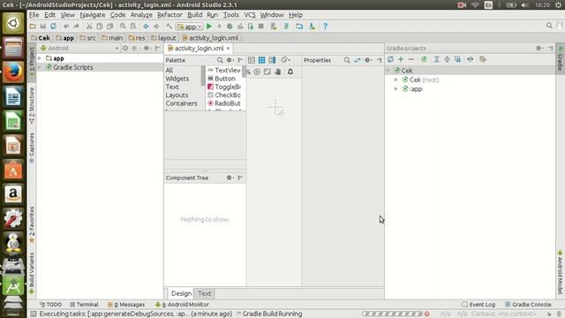This screenshot has height=318, width=565.
Task: Open the File menu
Action: point(34,15)
